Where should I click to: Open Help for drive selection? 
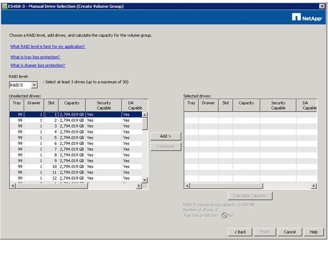314,232
